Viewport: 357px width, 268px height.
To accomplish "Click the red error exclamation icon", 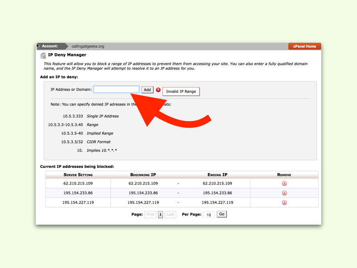I will point(158,90).
